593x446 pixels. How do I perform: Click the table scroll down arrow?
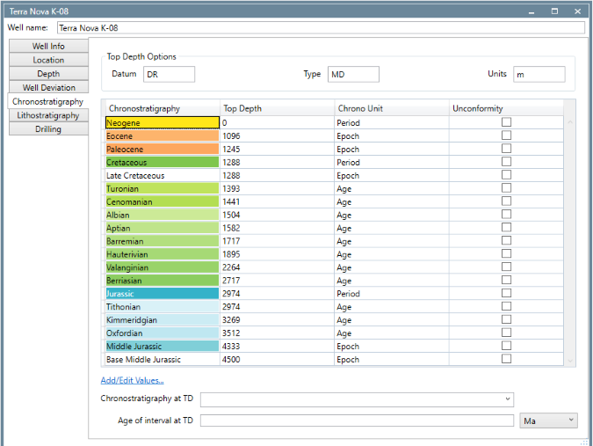(x=570, y=361)
